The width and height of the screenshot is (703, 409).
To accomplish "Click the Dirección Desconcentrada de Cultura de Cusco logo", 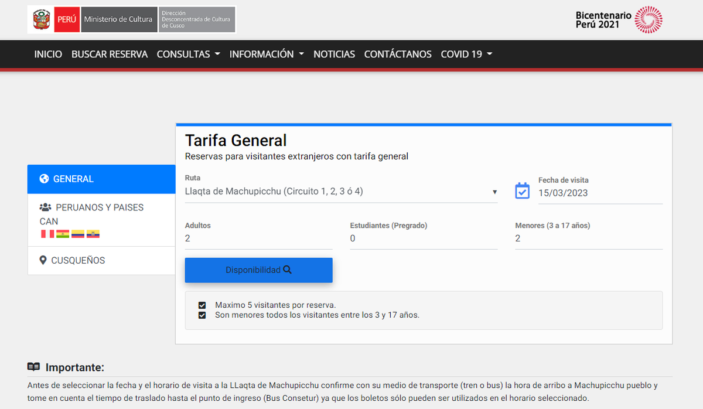I will point(197,19).
